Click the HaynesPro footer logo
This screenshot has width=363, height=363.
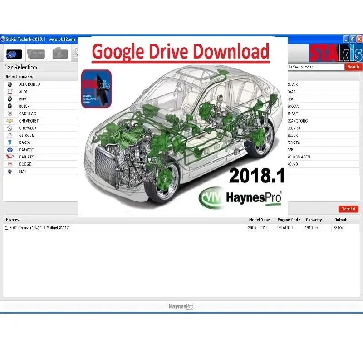pyautogui.click(x=181, y=307)
